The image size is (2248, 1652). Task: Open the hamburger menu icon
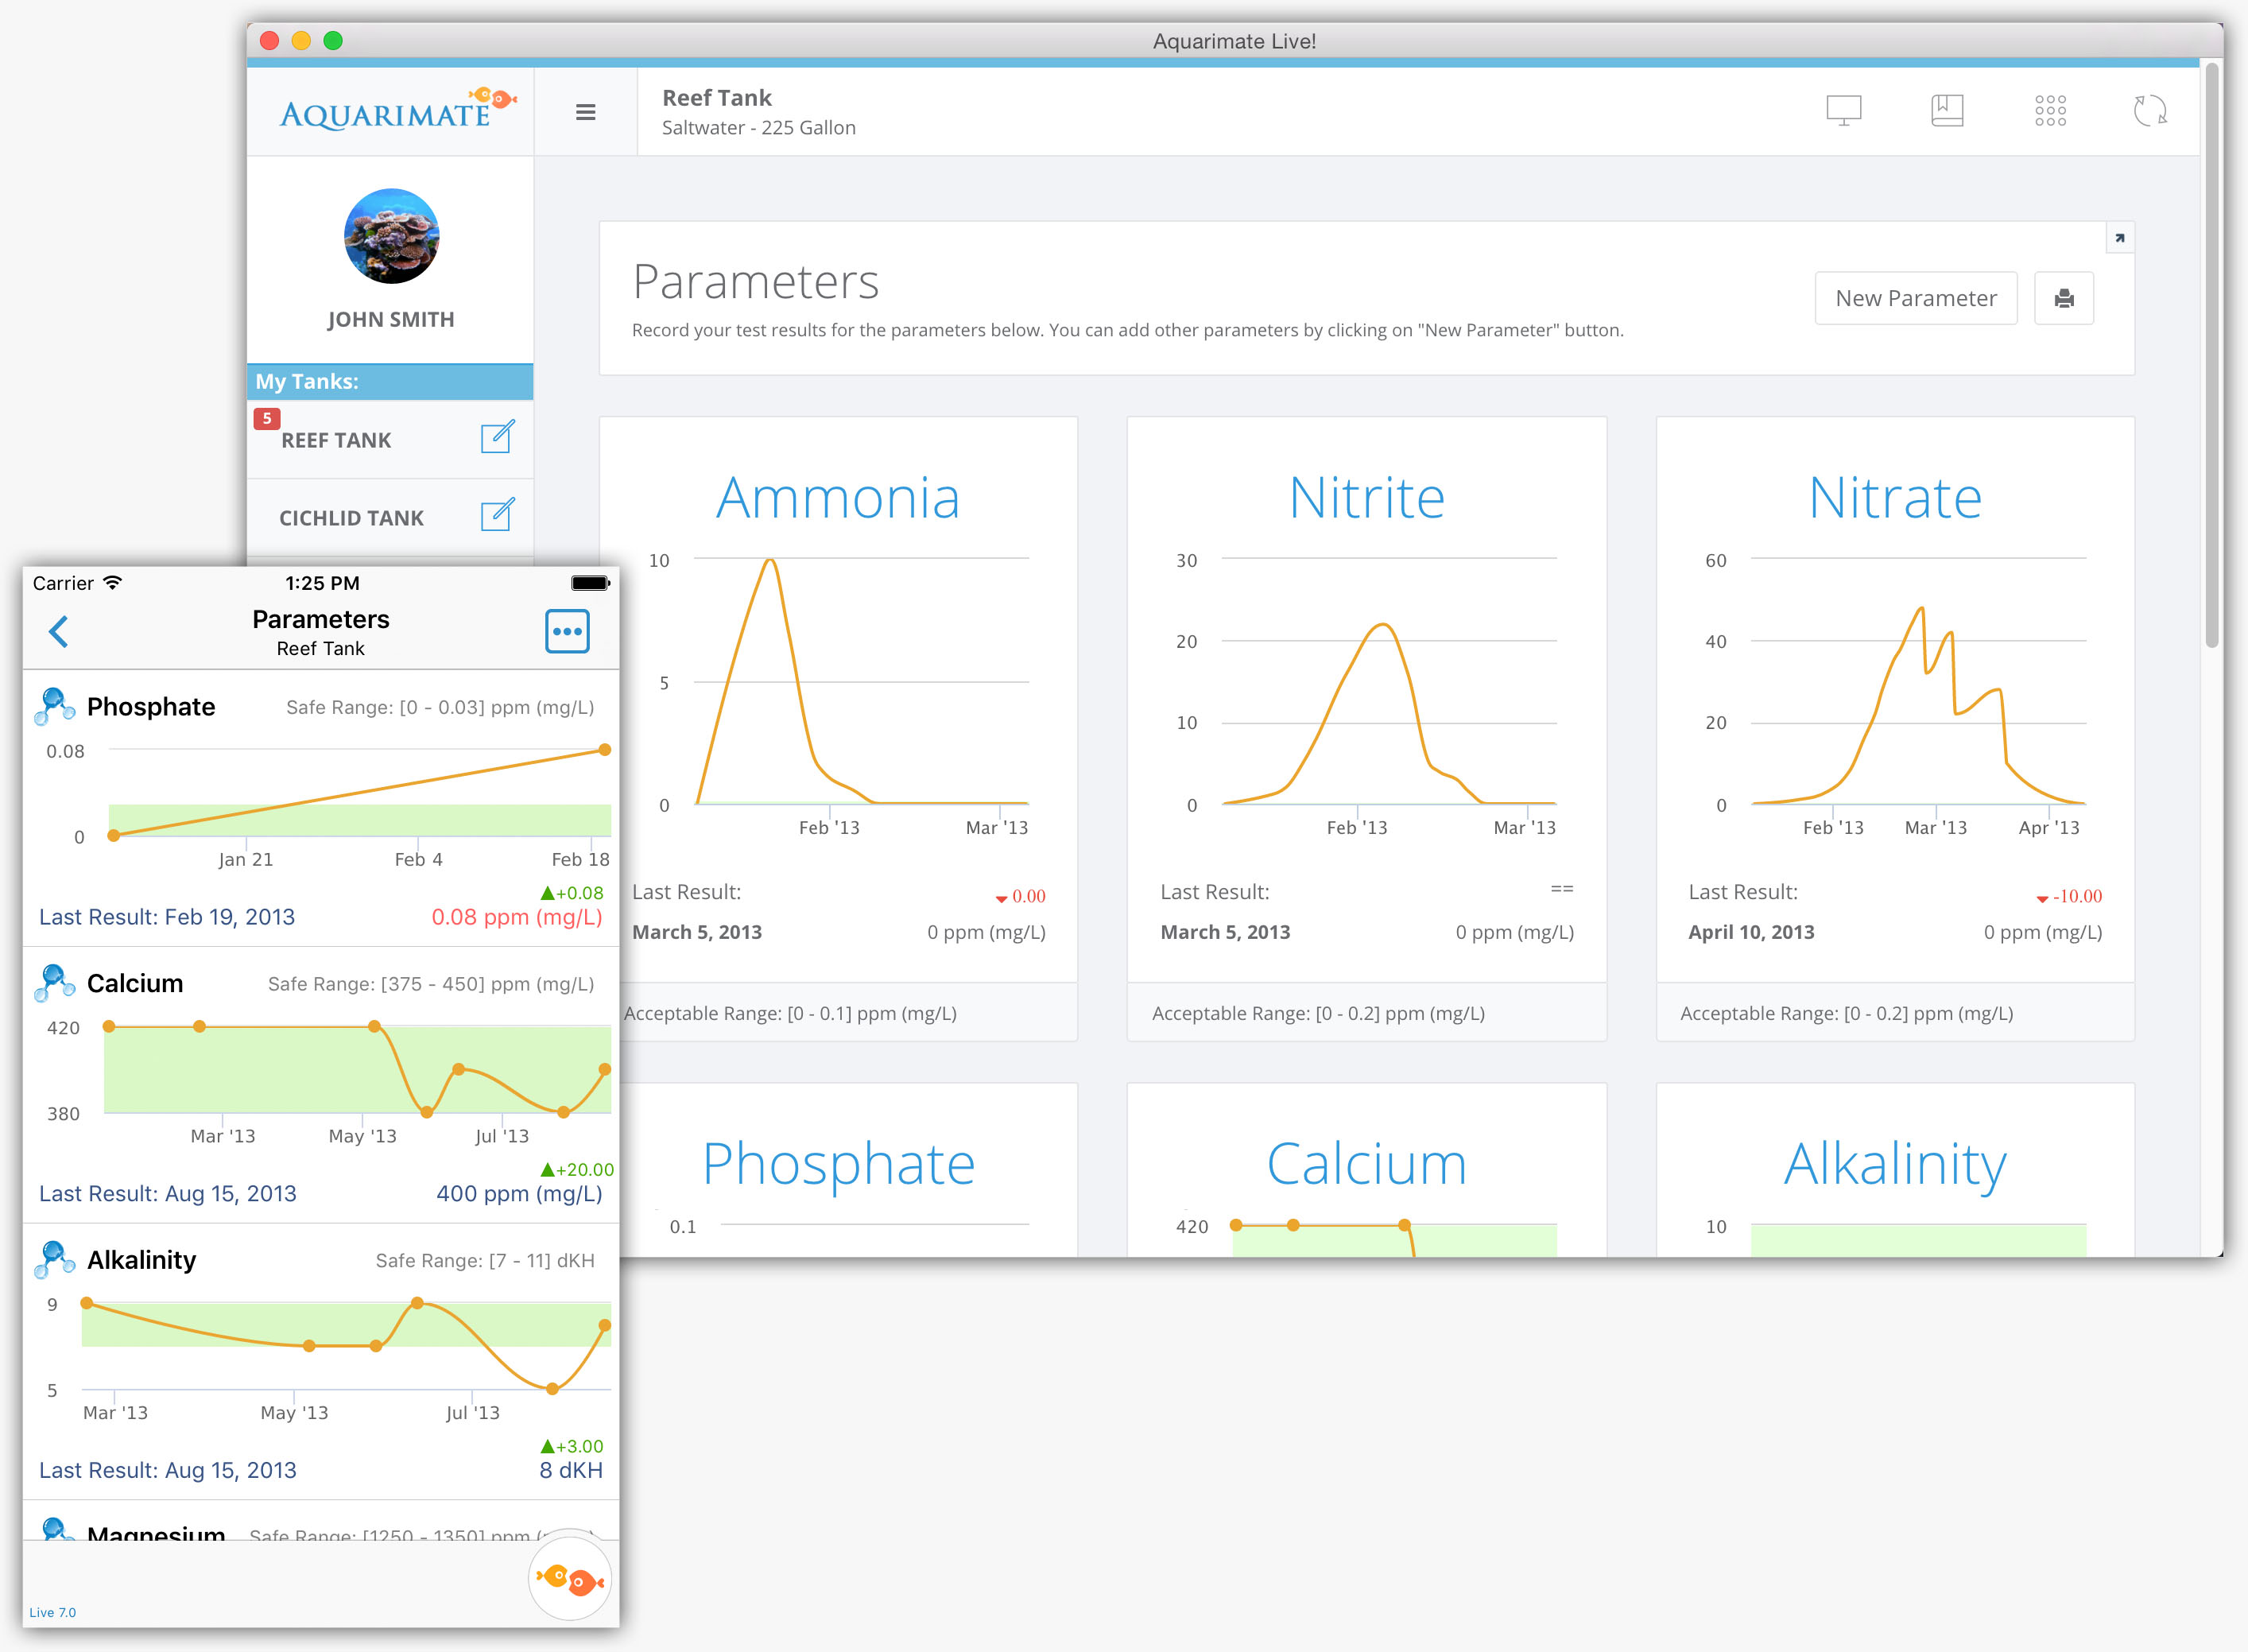[x=586, y=112]
